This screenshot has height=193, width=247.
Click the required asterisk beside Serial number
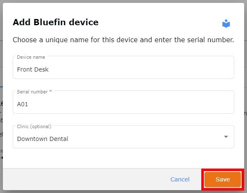(x=51, y=91)
